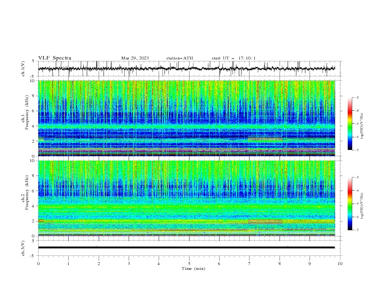The width and height of the screenshot is (383, 296).
Task: Click the flat ch.3 voltage trace
Action: tap(187, 248)
